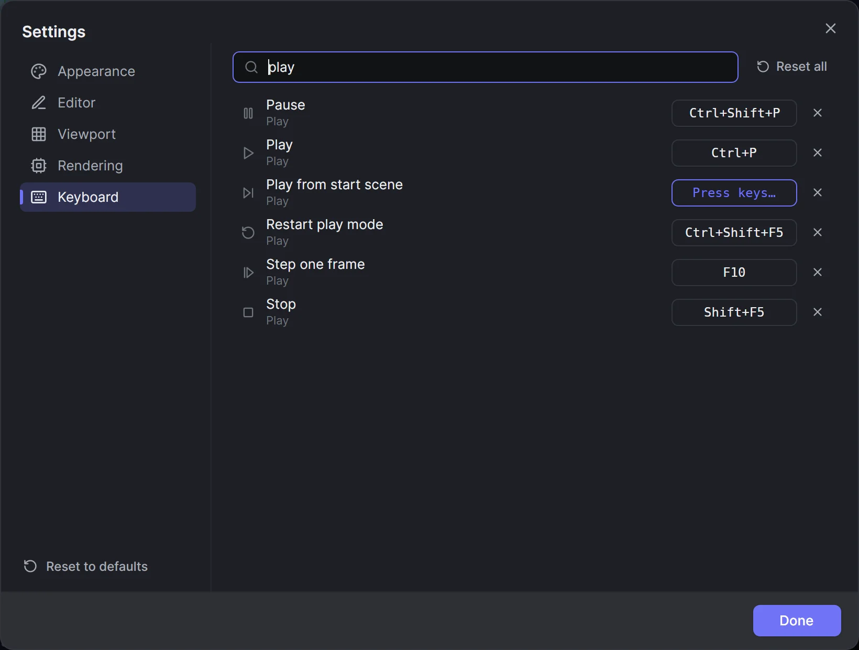Clear the Restart play mode shortcut
This screenshot has width=859, height=650.
click(818, 232)
